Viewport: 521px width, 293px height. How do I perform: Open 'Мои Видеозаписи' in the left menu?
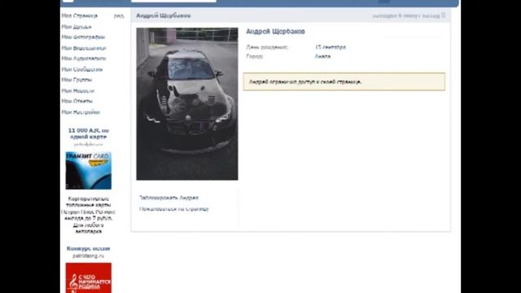coord(84,48)
